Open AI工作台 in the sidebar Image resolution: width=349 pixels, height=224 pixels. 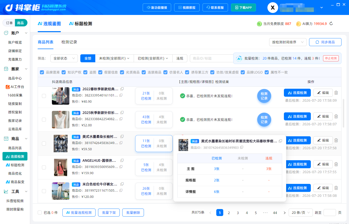coord(15,87)
